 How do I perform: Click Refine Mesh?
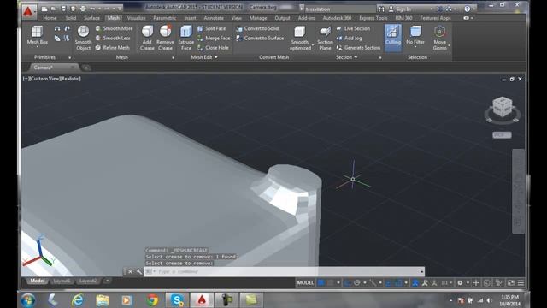(x=113, y=48)
